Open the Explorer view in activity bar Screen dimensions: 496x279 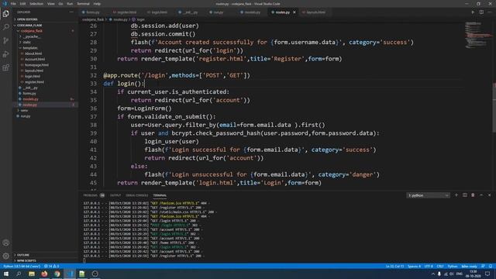click(5, 14)
